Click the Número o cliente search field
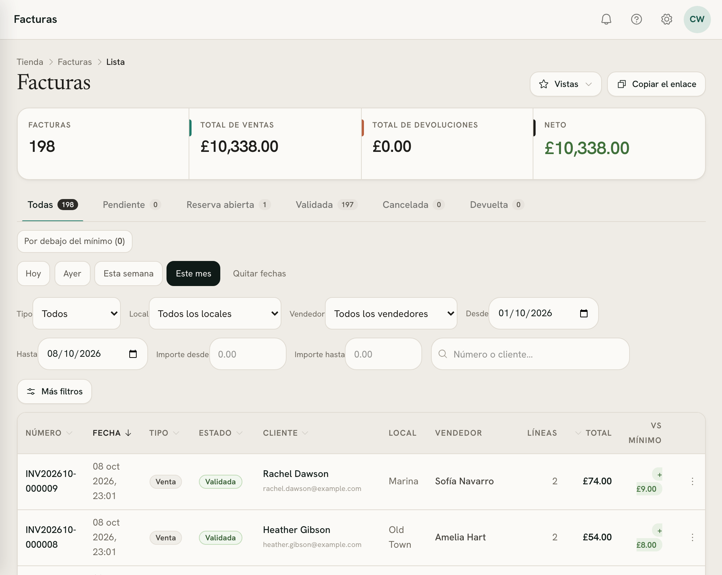The image size is (722, 575). coord(530,354)
